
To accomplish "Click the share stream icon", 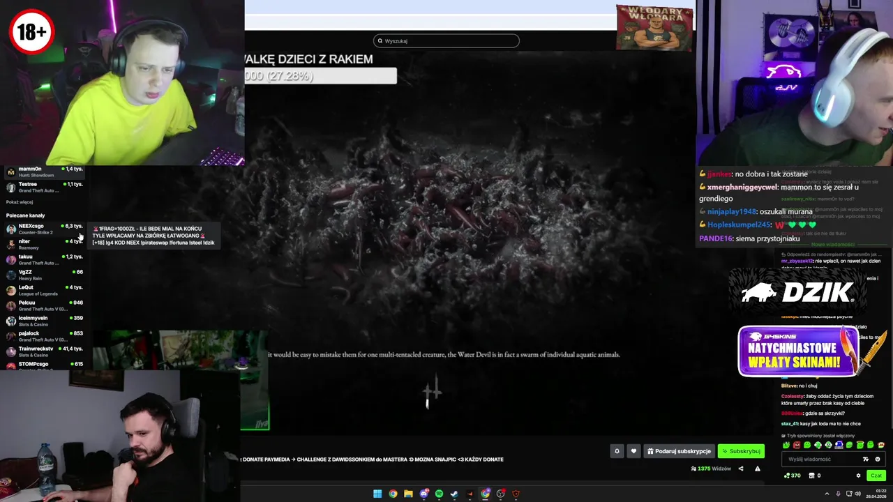I will tap(741, 469).
